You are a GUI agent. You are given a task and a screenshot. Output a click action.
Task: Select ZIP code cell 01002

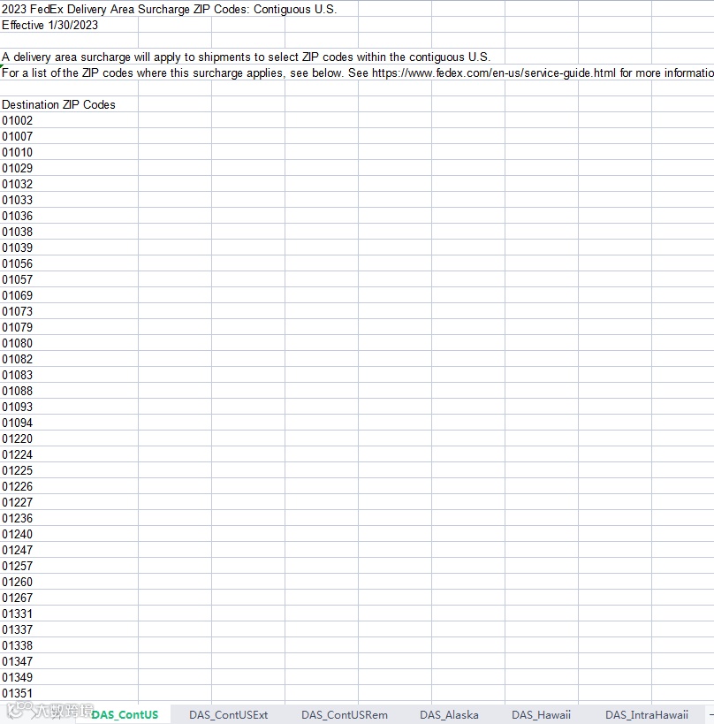coord(69,120)
